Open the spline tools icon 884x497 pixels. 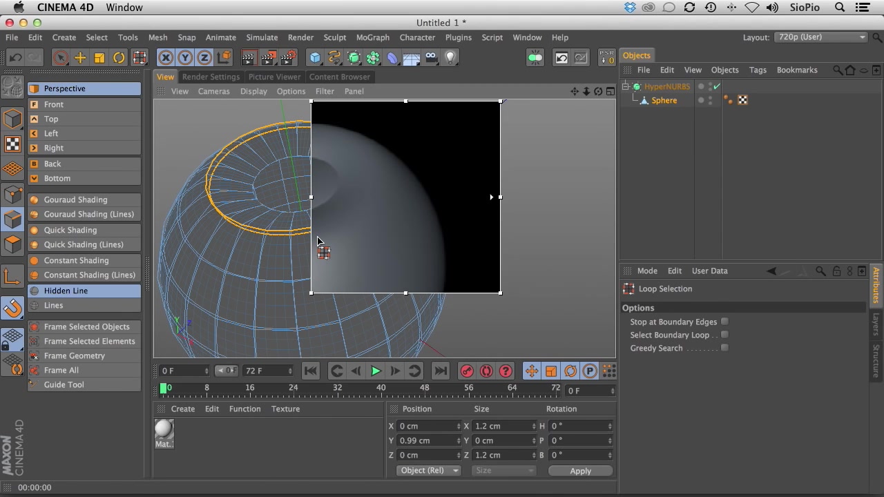335,58
